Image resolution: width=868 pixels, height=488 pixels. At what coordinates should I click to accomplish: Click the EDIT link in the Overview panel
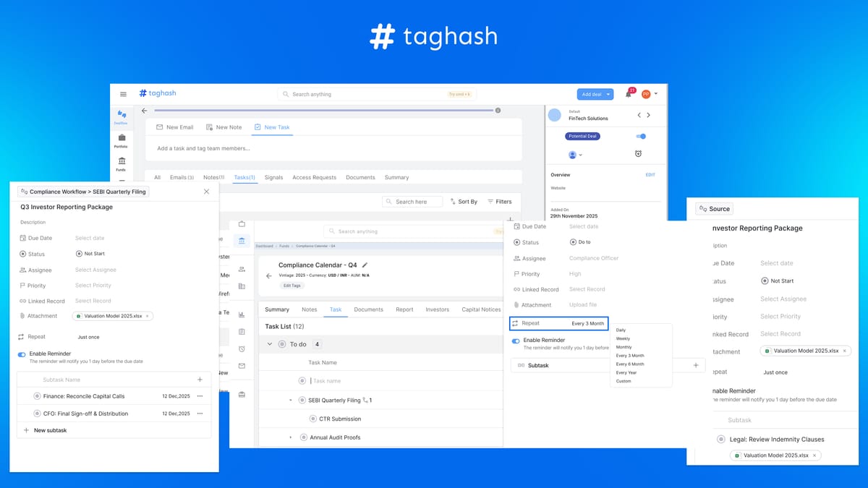pyautogui.click(x=650, y=174)
